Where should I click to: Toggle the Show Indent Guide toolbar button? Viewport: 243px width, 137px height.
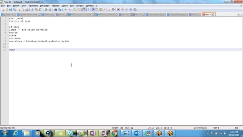(93, 10)
